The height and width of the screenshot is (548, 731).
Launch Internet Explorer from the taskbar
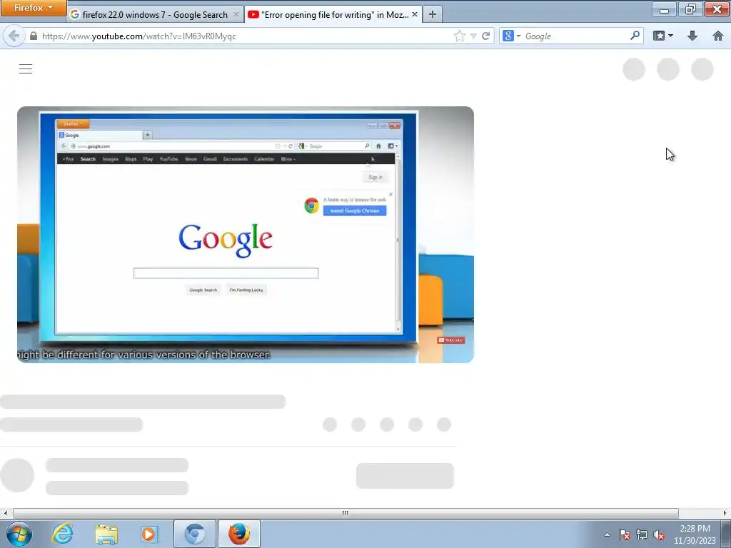(63, 534)
